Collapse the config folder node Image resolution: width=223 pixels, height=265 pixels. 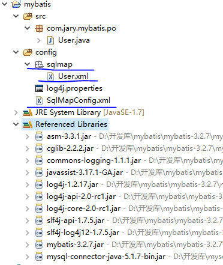[16, 52]
